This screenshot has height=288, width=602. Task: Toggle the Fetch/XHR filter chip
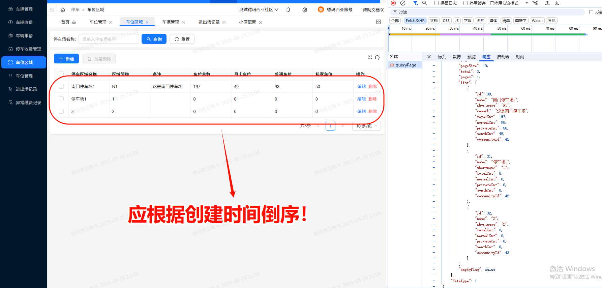(415, 21)
